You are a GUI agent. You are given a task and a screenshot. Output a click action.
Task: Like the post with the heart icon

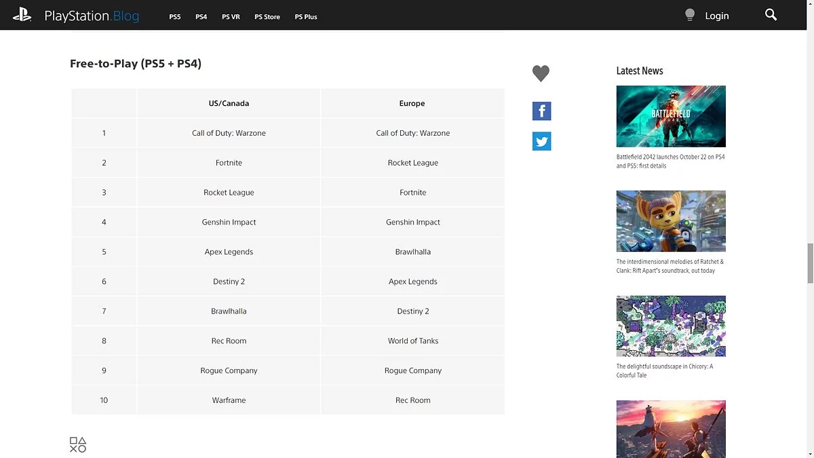[x=541, y=73]
